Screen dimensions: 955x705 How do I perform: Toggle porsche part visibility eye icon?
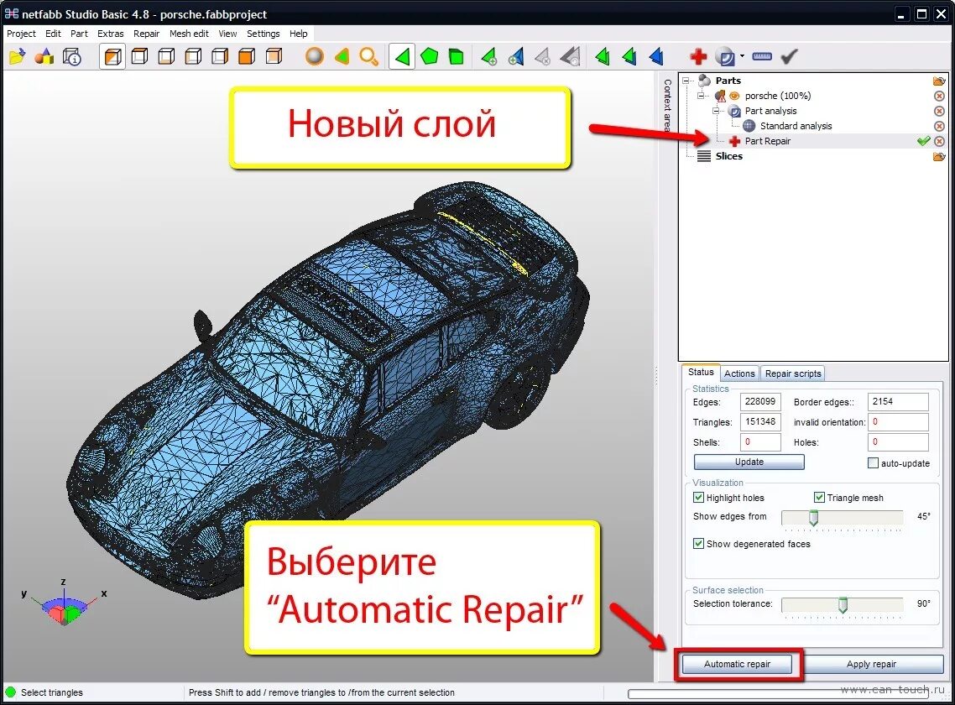[734, 96]
